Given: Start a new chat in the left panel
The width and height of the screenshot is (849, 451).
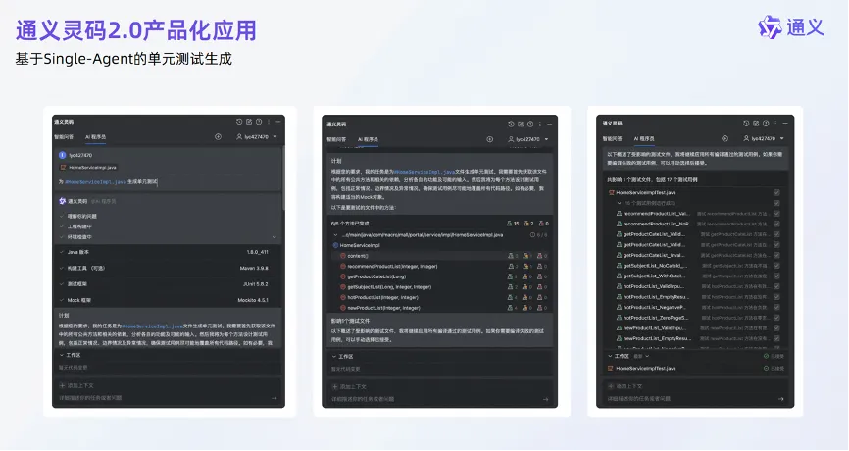Looking at the screenshot, I should pos(249,122).
